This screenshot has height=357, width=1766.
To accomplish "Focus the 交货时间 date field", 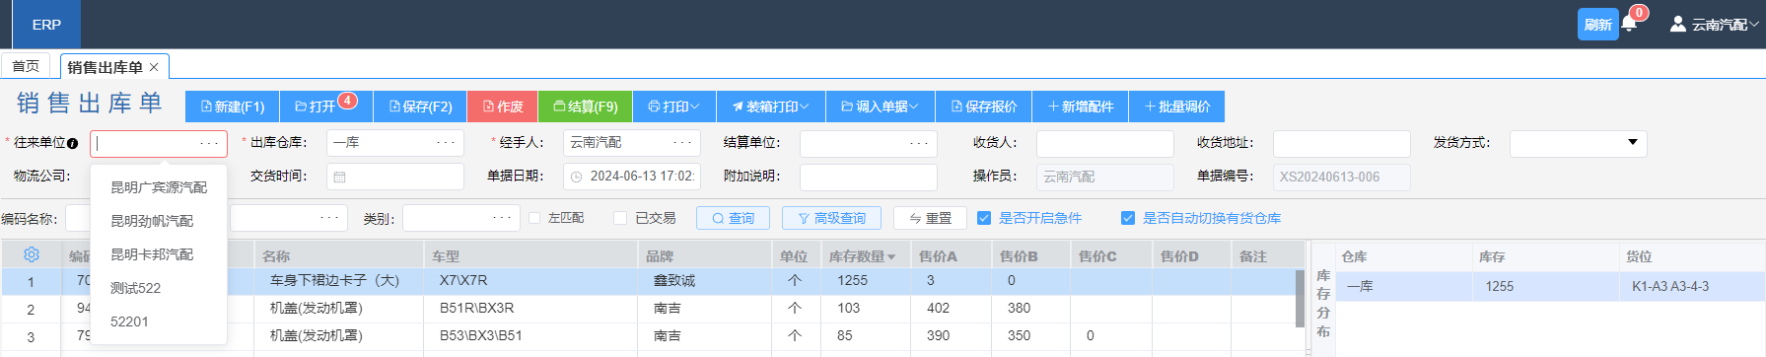I will point(394,177).
